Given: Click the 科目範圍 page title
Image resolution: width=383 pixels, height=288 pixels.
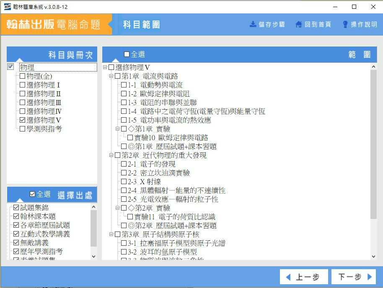Looking at the screenshot, I should [x=142, y=24].
